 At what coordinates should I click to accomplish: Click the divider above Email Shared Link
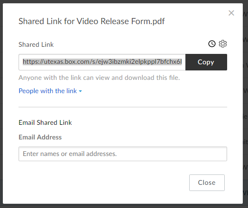123,107
